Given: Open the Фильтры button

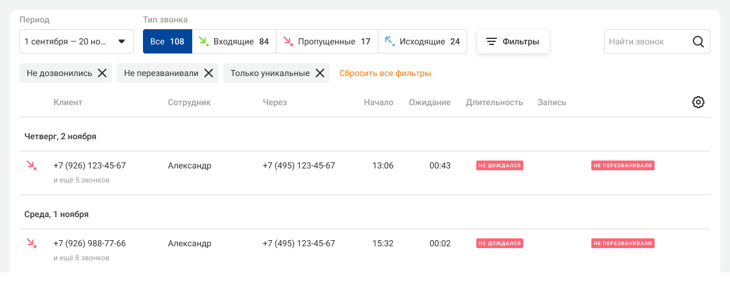Looking at the screenshot, I should (513, 42).
